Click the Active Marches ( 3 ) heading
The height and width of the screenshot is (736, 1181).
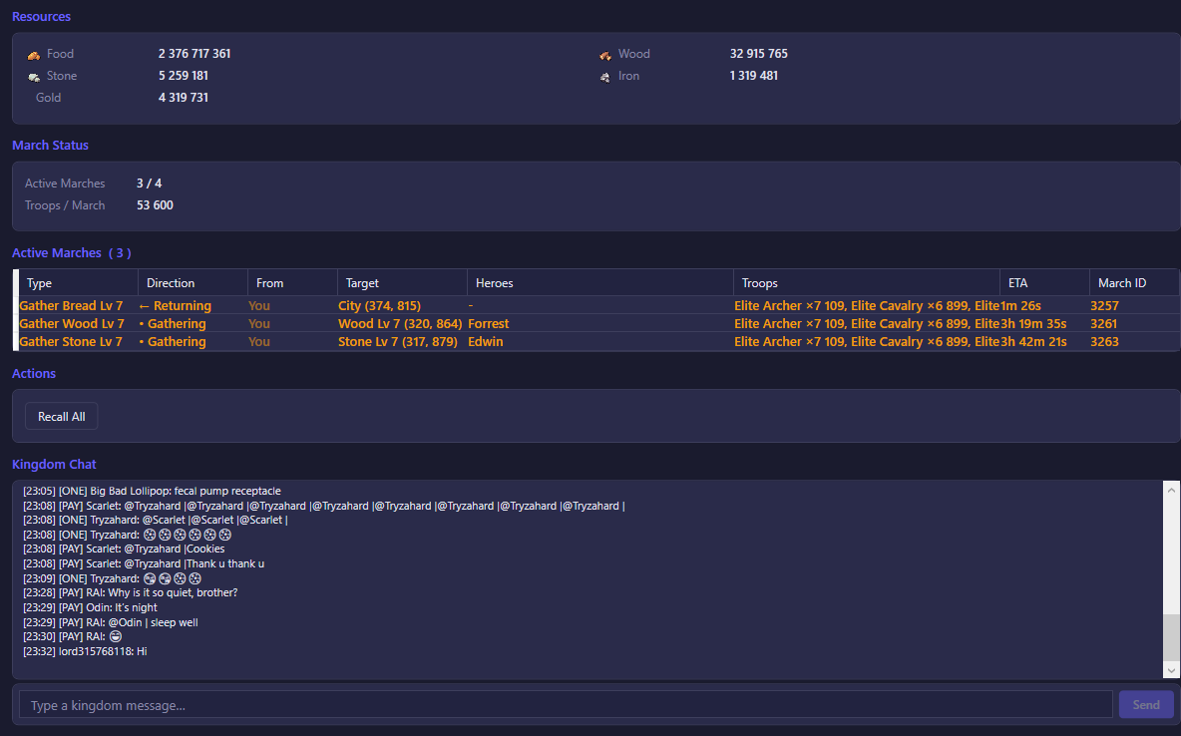pos(72,253)
